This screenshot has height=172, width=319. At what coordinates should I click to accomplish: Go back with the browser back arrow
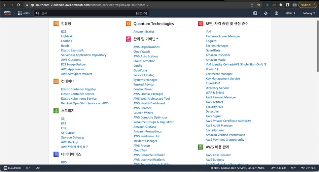tap(5, 5)
